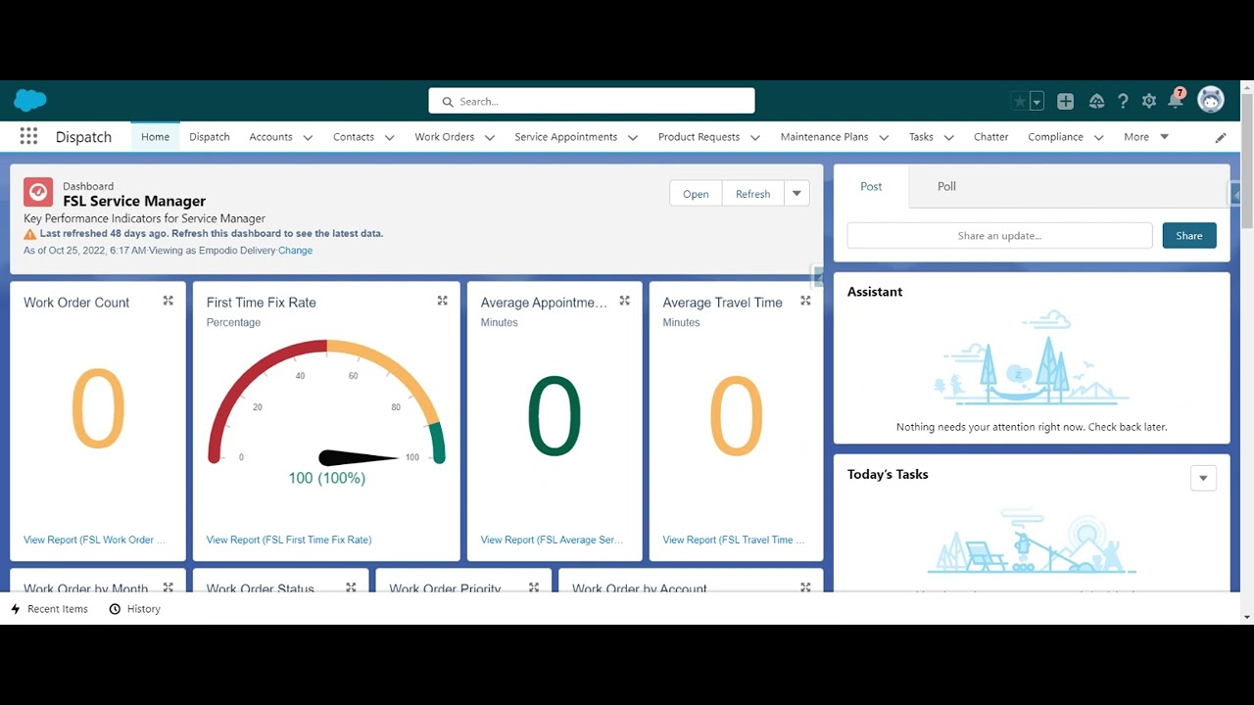Expand the Work Order Count widget
This screenshot has width=1254, height=705.
(169, 302)
